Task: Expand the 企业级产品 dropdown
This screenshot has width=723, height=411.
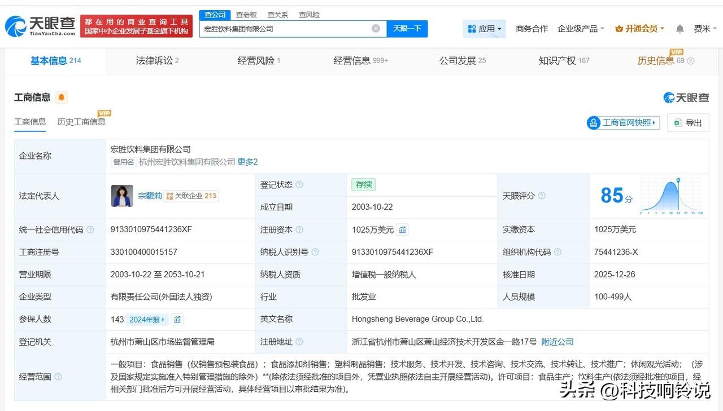Action: pyautogui.click(x=581, y=29)
